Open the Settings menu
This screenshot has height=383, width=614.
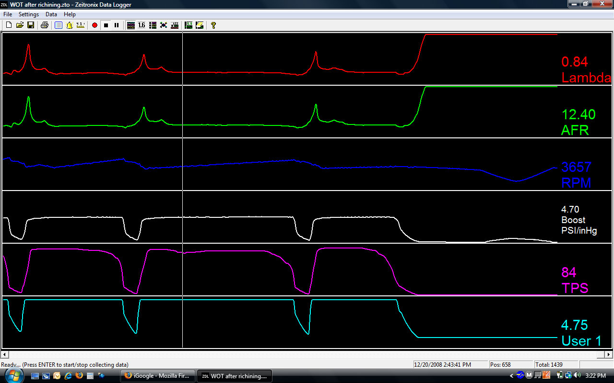[29, 14]
